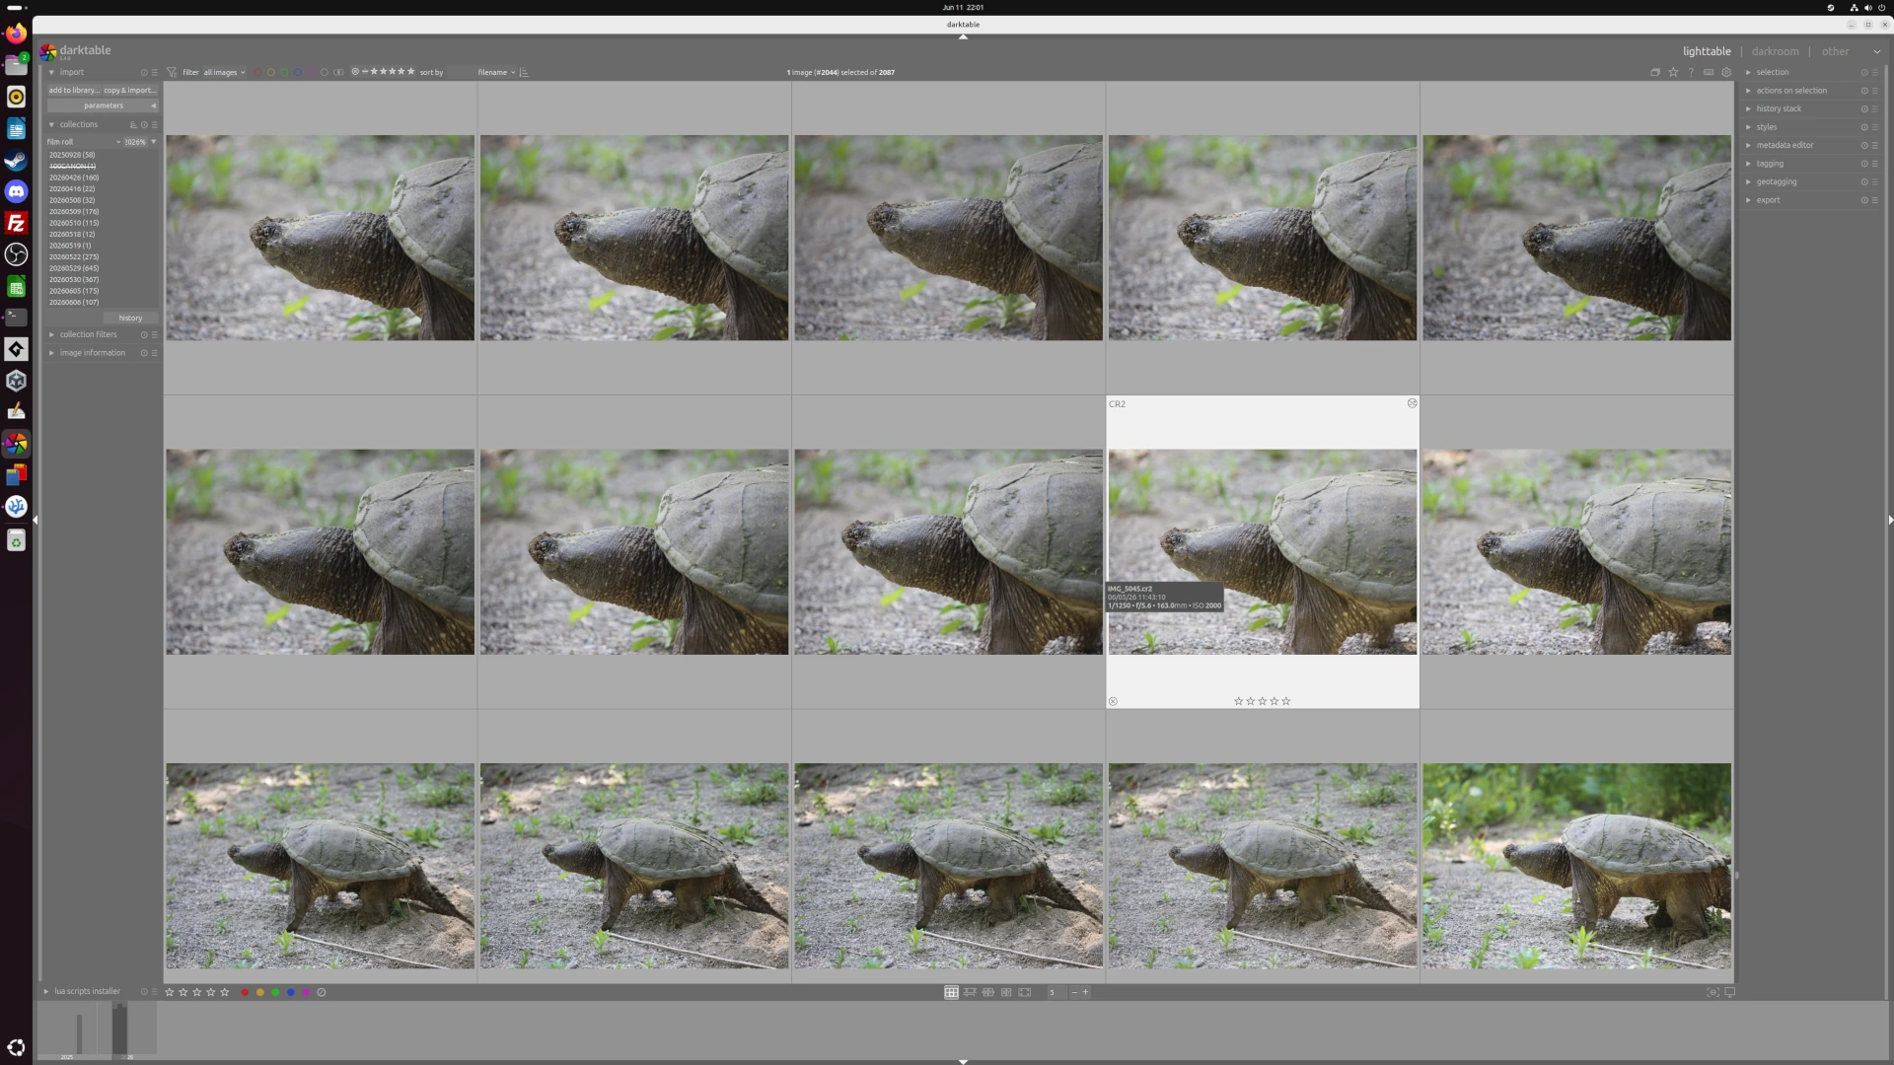
Task: Click the 'copy & import...' button
Action: 130,90
